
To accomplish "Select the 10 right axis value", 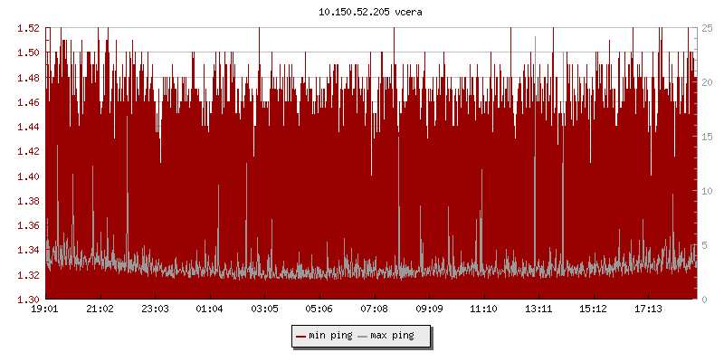I will pyautogui.click(x=705, y=191).
